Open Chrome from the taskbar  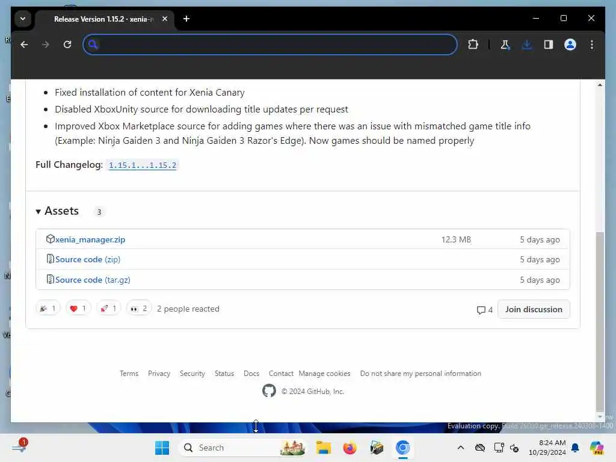[x=402, y=448]
